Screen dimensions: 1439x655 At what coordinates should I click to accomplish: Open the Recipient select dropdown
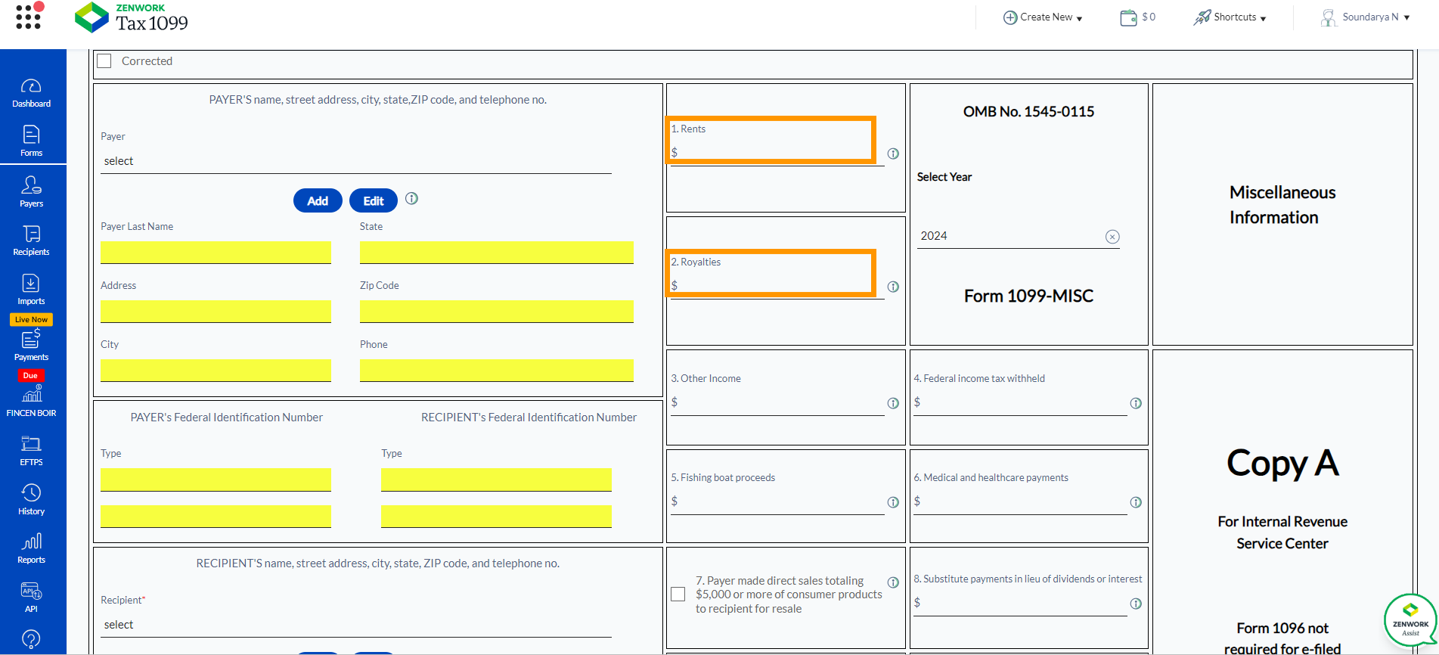click(x=356, y=625)
